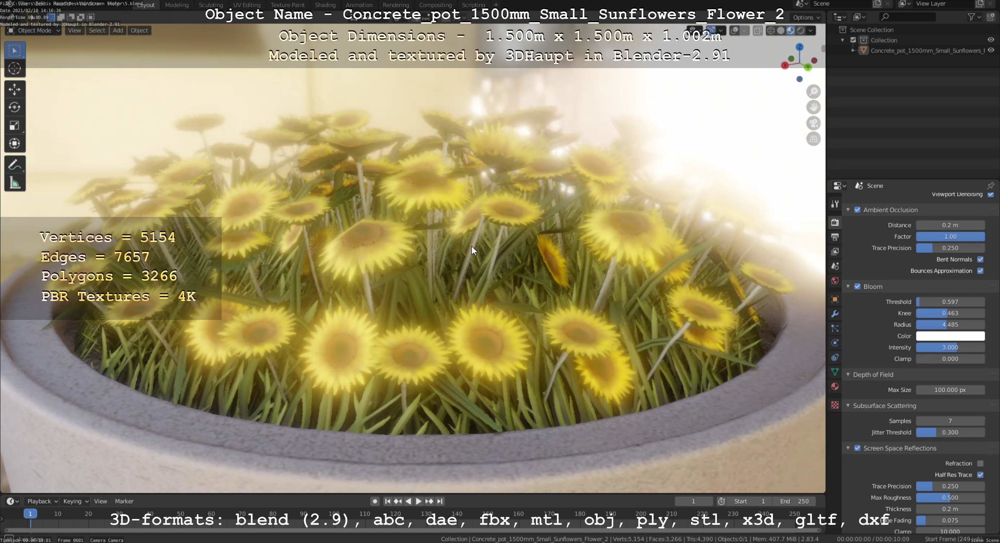Open the View menu in viewport header
Viewport: 1000px width, 543px height.
click(75, 31)
